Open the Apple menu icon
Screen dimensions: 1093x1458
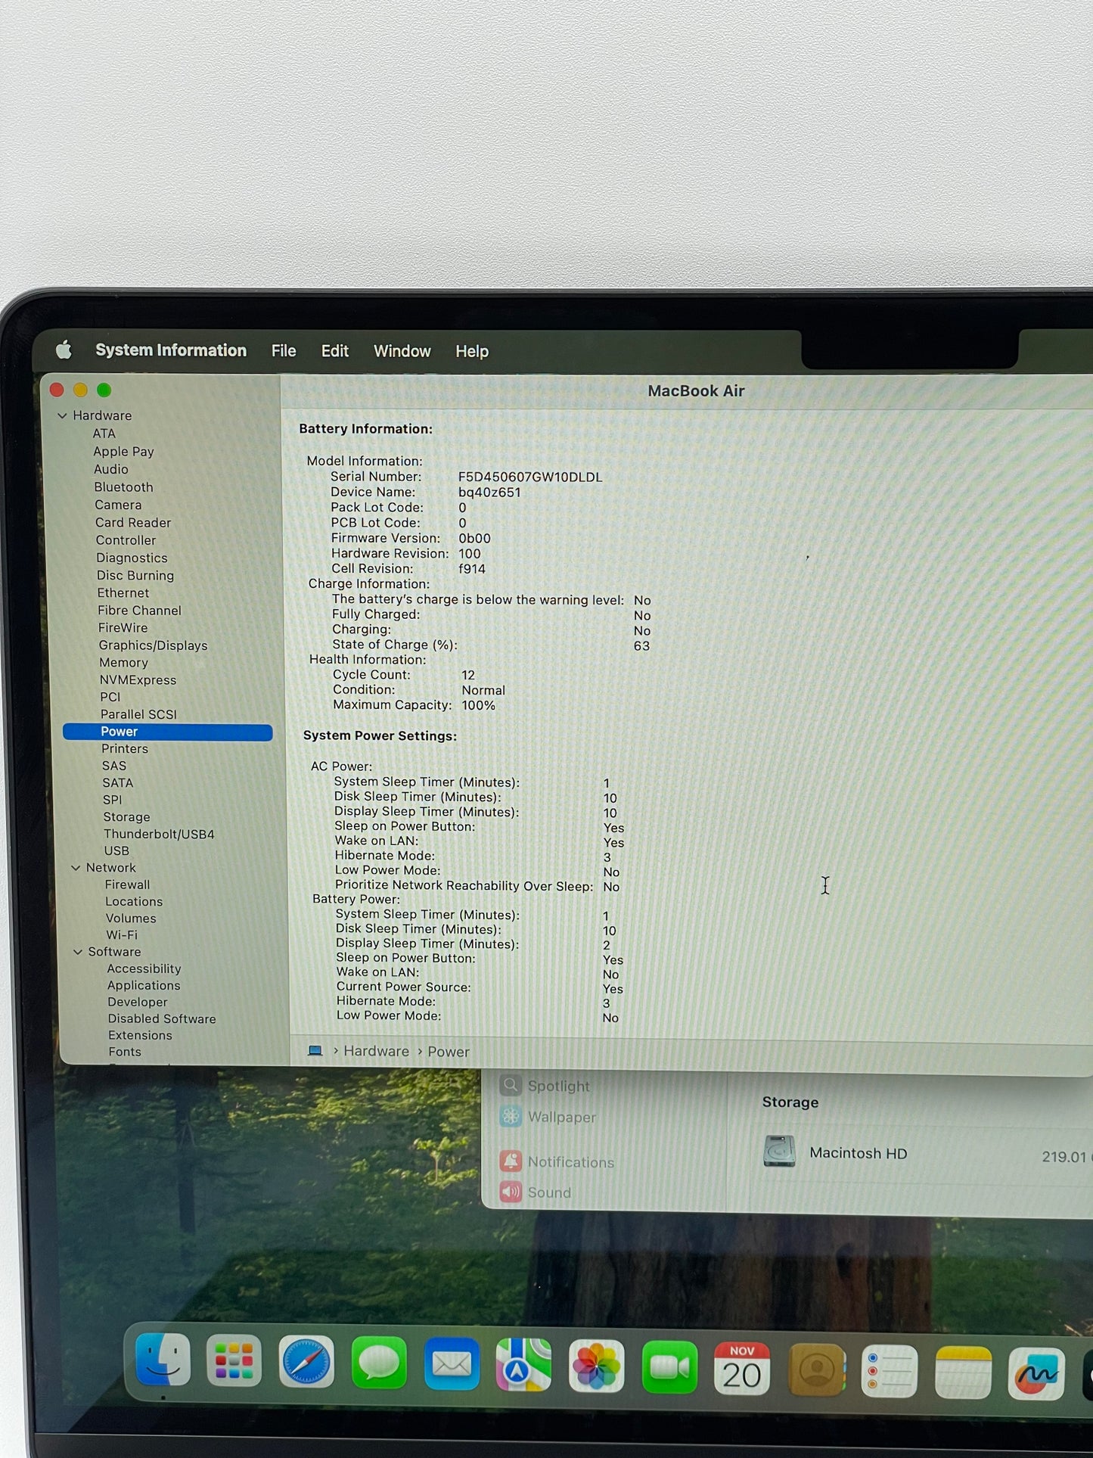64,350
